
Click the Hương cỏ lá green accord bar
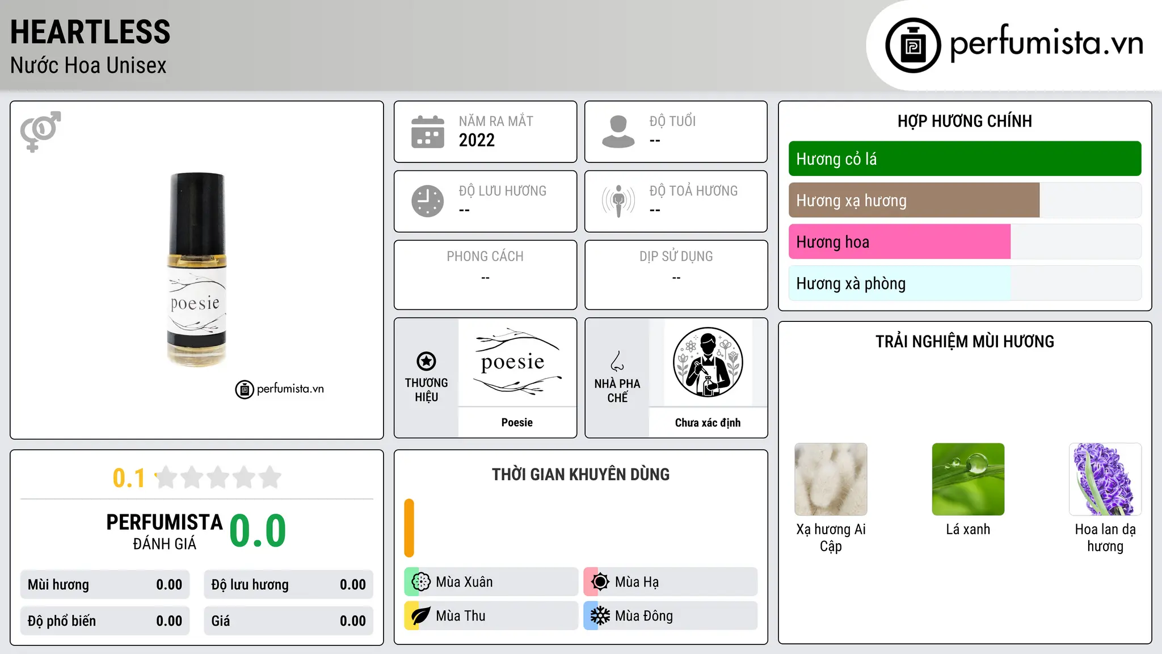pyautogui.click(x=965, y=159)
